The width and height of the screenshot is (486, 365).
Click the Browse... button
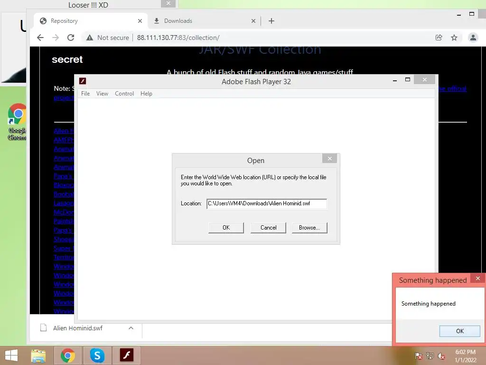click(309, 228)
